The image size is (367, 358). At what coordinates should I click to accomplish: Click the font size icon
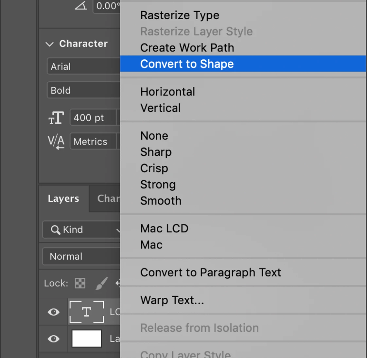pyautogui.click(x=56, y=118)
